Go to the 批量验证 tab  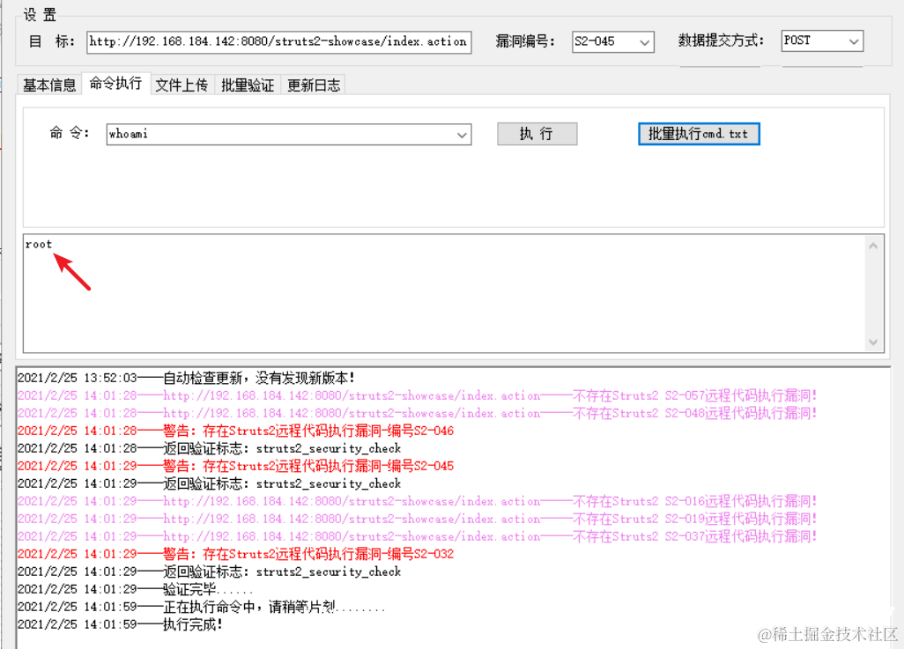tap(248, 85)
